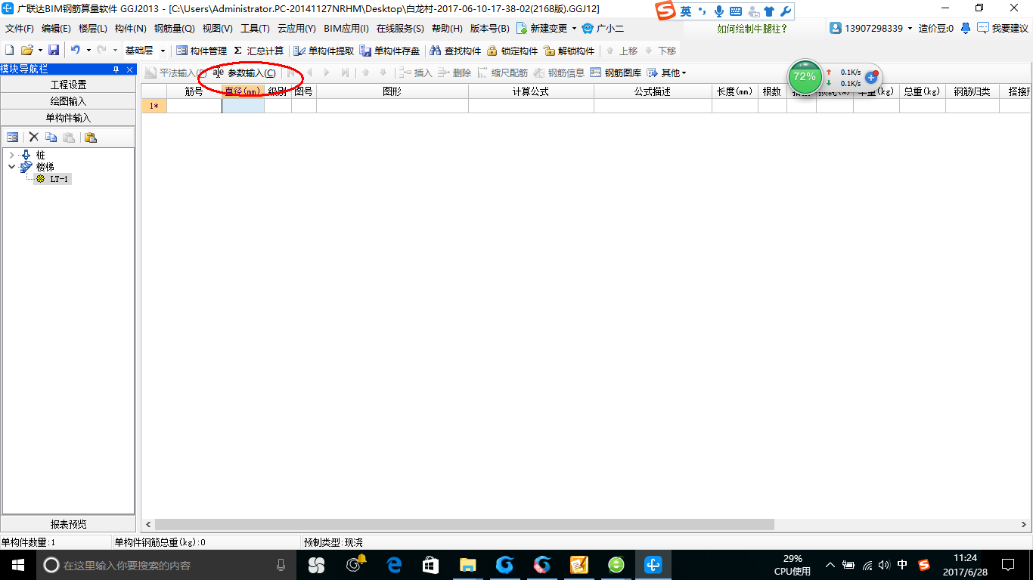This screenshot has width=1033, height=580.
Task: Collapse the 楼梯 tree node
Action: click(x=11, y=167)
